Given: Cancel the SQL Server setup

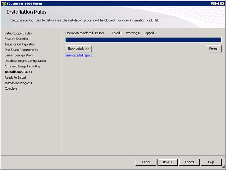Looking at the screenshot, I should [189, 162].
